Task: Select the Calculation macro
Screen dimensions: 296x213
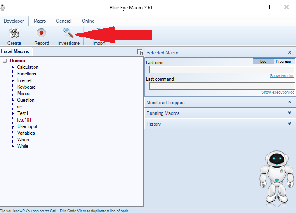Action: pos(28,67)
